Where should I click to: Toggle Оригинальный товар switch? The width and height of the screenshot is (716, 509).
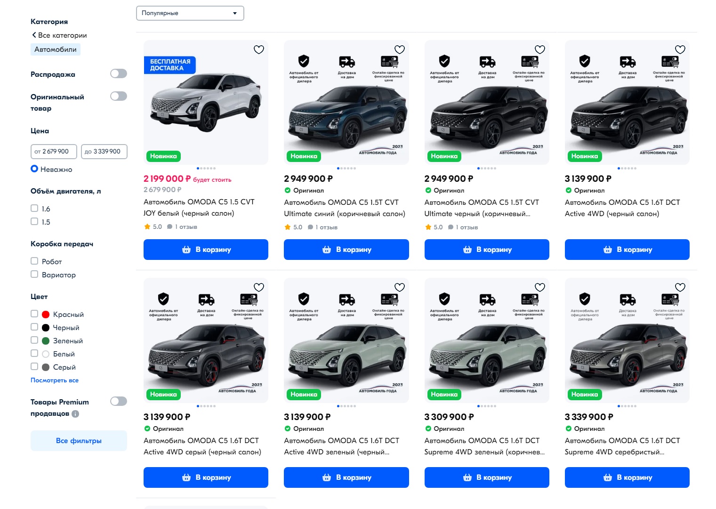pyautogui.click(x=119, y=96)
